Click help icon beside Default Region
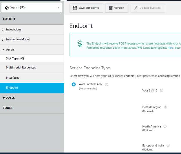 point(165,107)
